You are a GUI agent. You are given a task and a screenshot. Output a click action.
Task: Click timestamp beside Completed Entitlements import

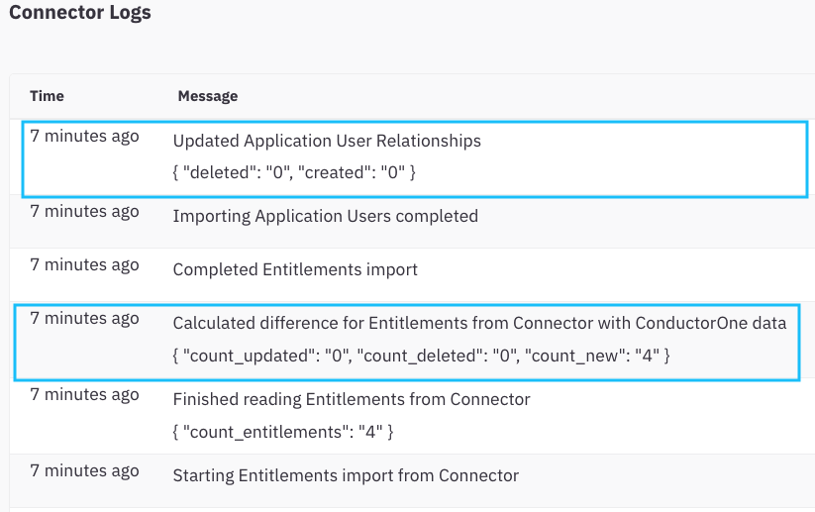point(84,265)
